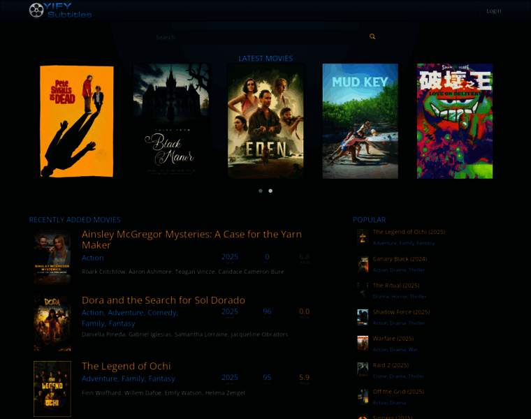Open popular item The Legend of Ochi (2025)
531x419 pixels.
coord(409,232)
